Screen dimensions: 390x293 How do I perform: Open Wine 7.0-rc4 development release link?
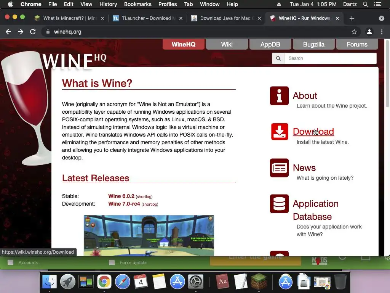(x=124, y=204)
